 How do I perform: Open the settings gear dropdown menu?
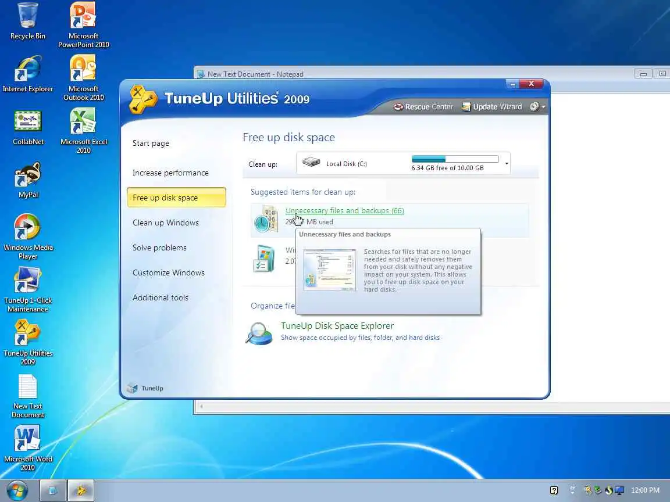point(537,107)
